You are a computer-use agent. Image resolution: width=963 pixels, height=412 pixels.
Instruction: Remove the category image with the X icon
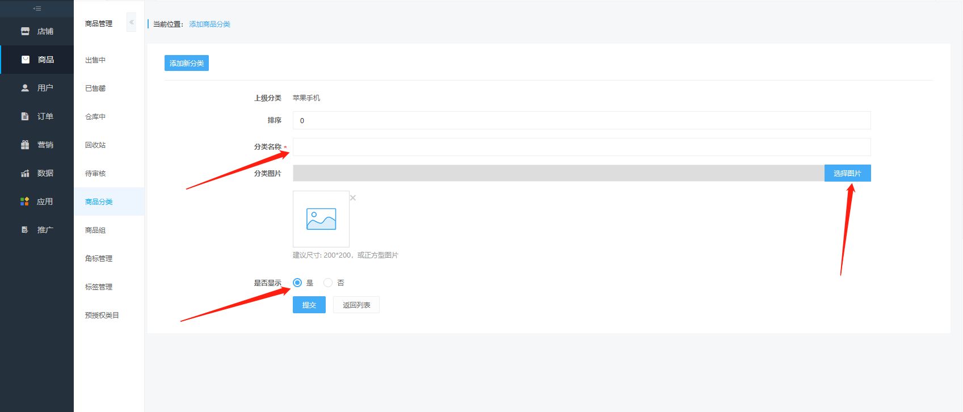[x=353, y=197]
